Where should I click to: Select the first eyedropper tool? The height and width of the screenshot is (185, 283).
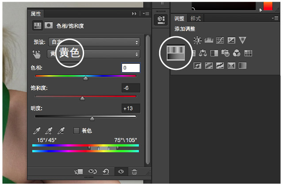point(37,131)
